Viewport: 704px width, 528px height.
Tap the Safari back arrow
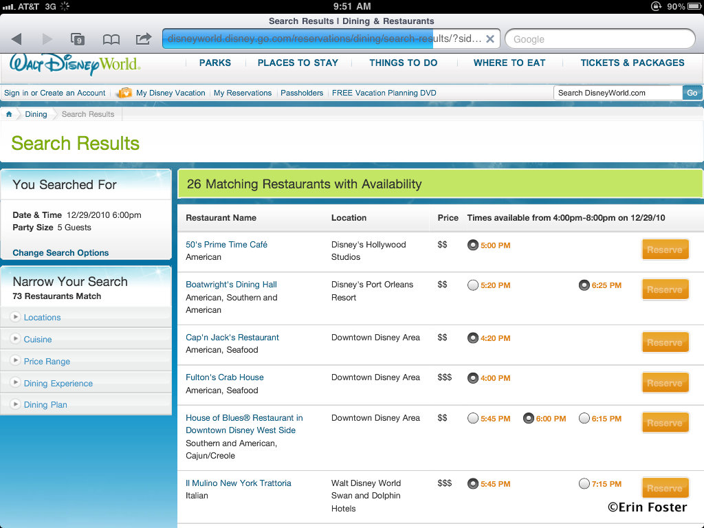point(16,39)
